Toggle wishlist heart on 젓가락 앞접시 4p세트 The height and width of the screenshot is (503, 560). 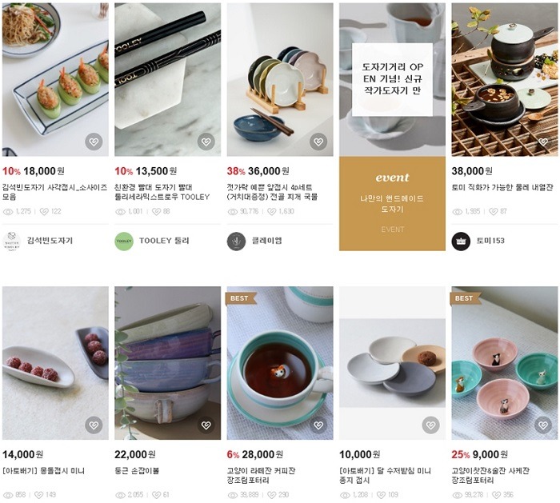(x=318, y=142)
